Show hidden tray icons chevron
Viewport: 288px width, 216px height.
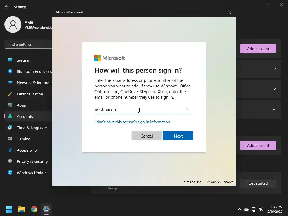point(240,209)
